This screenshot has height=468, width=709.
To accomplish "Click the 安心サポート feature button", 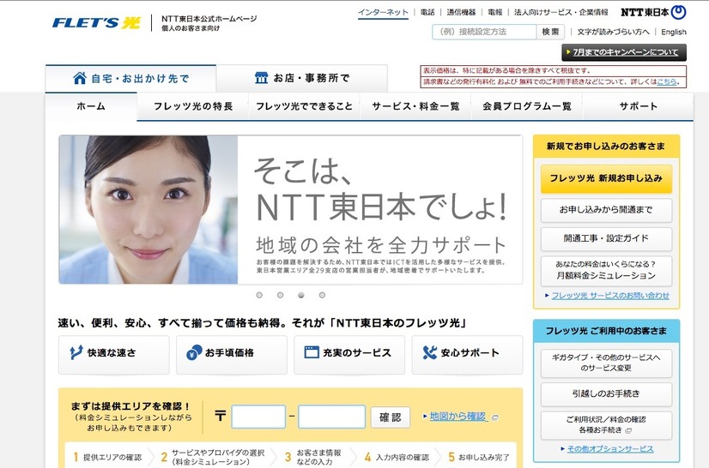I will click(467, 354).
